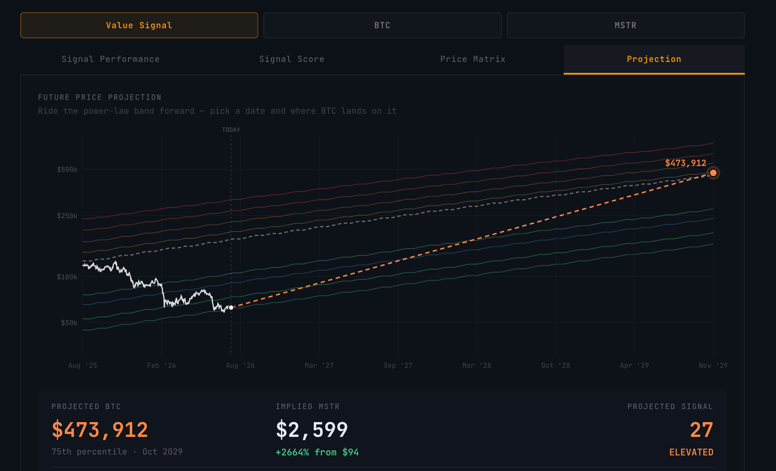776x471 pixels.
Task: Click the Projected Signal value 27
Action: click(701, 430)
